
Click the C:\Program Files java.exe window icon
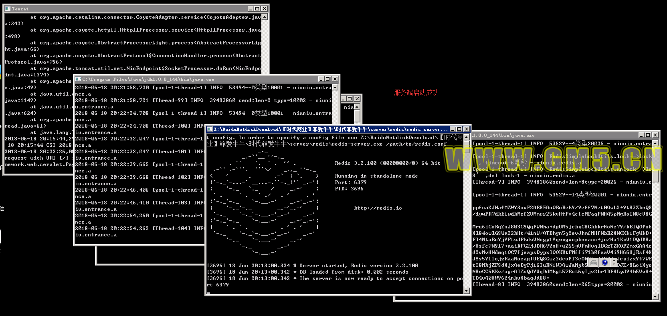78,79
